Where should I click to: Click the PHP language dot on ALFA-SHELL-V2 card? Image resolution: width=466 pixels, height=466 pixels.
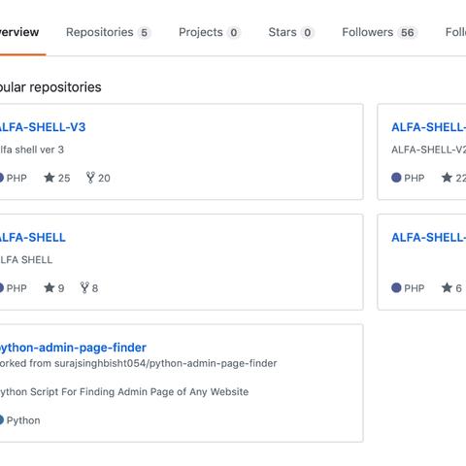click(x=396, y=178)
